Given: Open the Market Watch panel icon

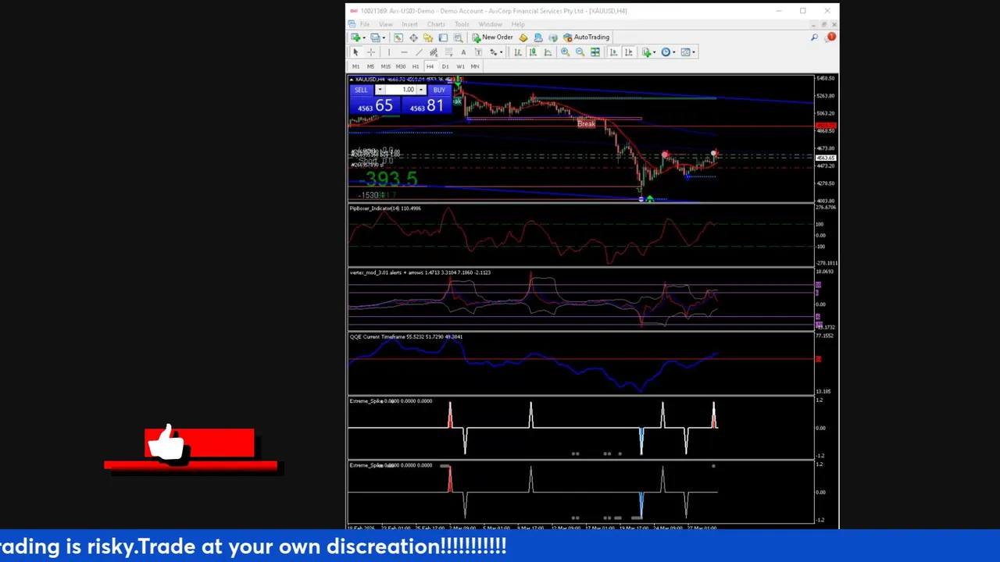Looking at the screenshot, I should point(398,37).
